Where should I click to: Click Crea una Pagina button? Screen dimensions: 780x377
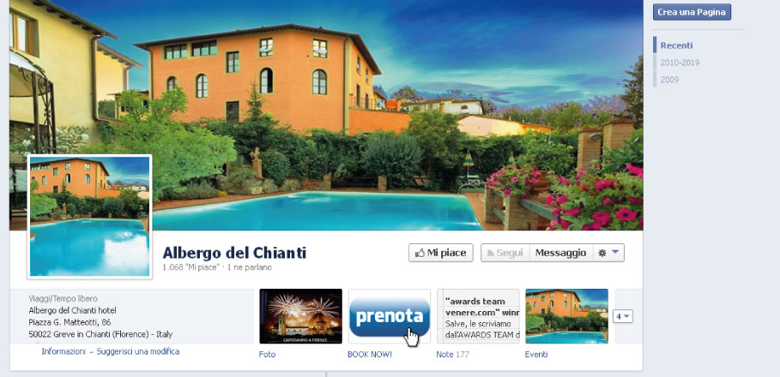coord(692,12)
